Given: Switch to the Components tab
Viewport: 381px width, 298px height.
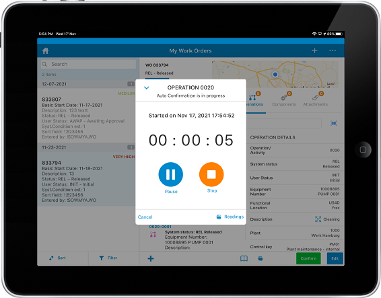Looking at the screenshot, I should tap(284, 100).
